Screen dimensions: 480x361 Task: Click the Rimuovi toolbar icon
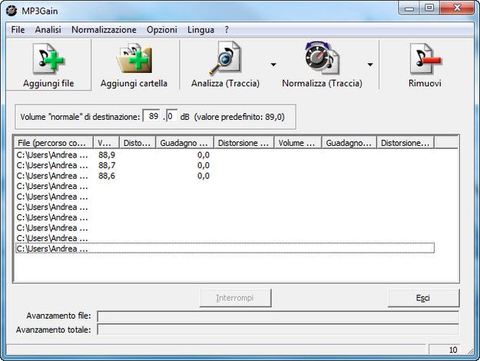pyautogui.click(x=425, y=60)
